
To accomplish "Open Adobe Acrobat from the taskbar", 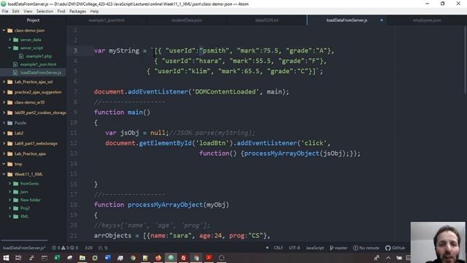I will click(x=209, y=258).
